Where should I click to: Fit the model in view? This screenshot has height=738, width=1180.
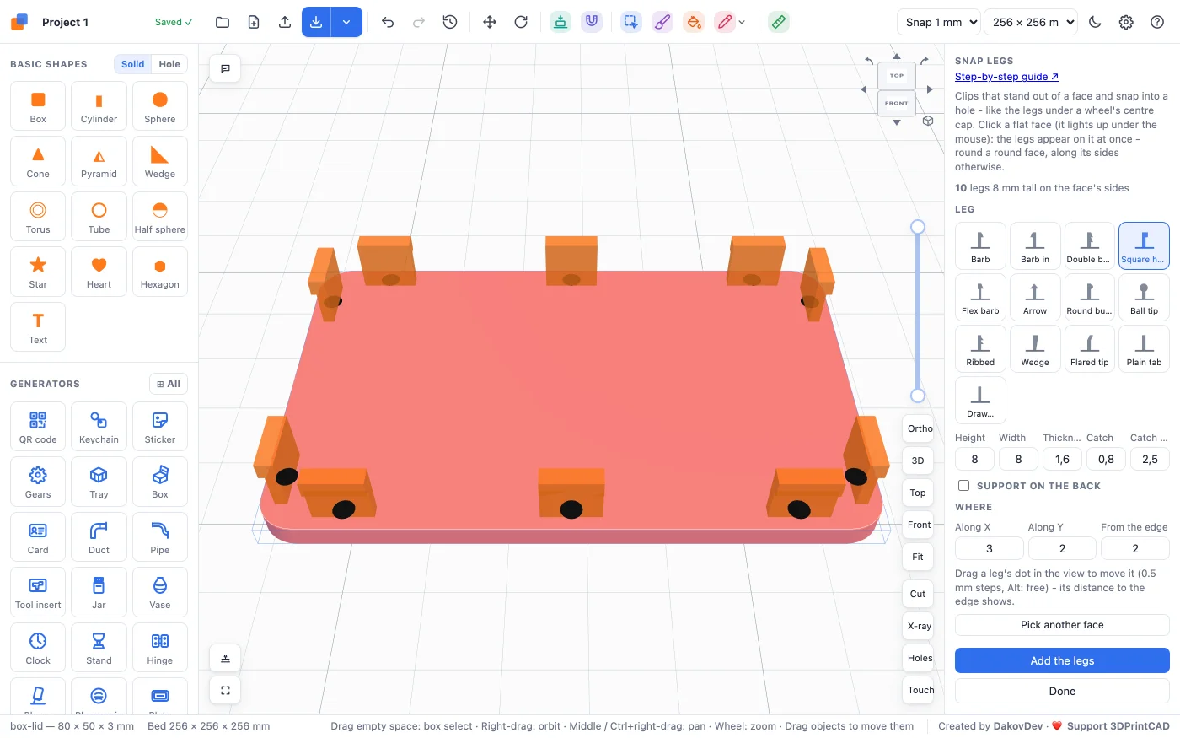click(x=919, y=557)
